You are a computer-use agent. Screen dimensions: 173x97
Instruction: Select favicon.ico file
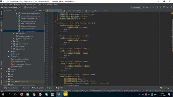pyautogui.click(x=16, y=54)
